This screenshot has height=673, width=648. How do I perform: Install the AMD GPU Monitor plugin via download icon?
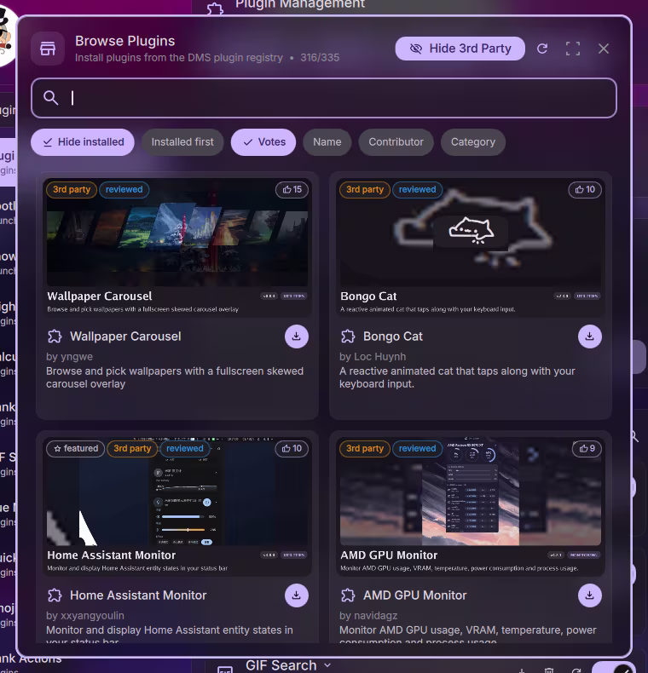(589, 595)
